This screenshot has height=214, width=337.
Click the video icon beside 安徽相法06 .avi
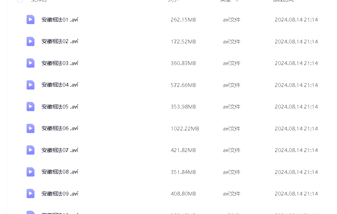click(31, 128)
